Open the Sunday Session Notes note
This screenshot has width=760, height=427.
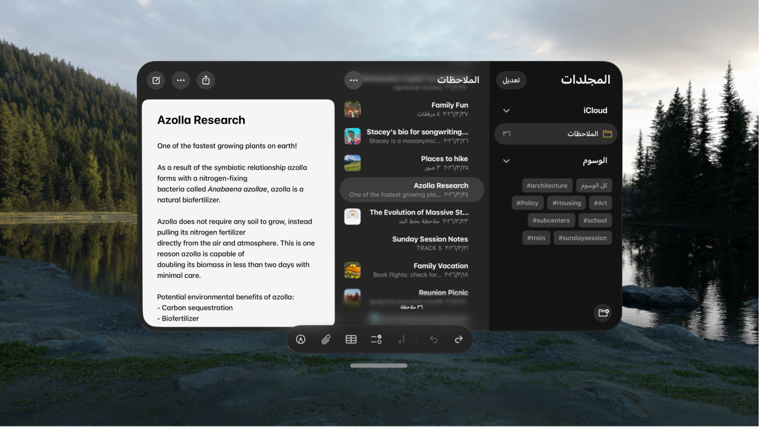point(412,243)
